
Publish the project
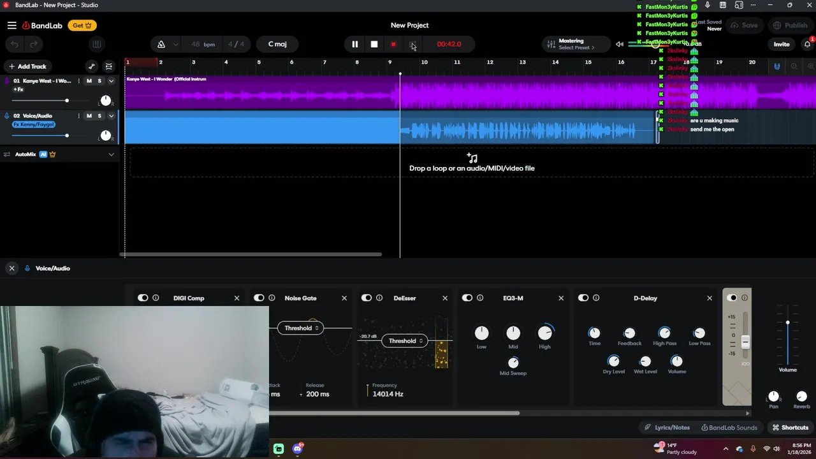[x=790, y=25]
